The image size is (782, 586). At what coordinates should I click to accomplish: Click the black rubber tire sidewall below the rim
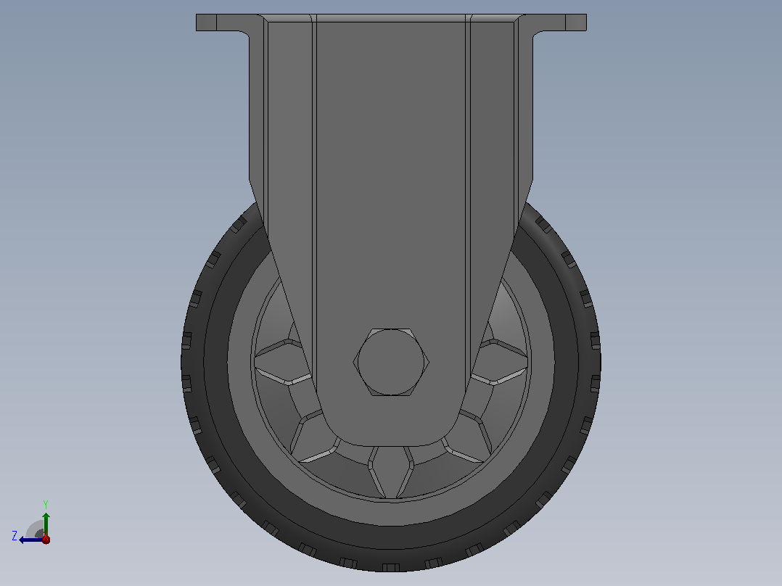pyautogui.click(x=391, y=537)
